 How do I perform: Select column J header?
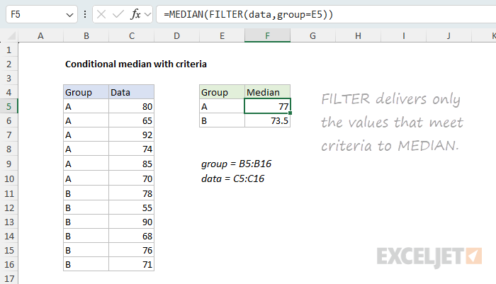click(449, 35)
